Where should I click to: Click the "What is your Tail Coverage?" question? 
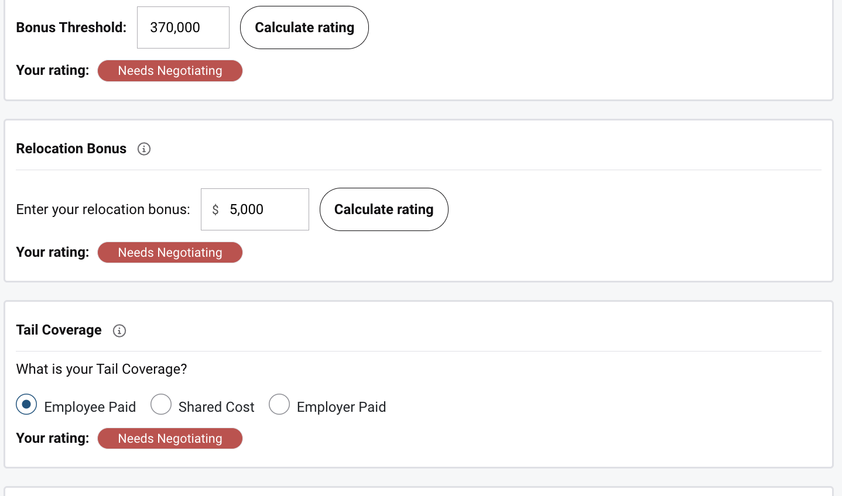102,369
